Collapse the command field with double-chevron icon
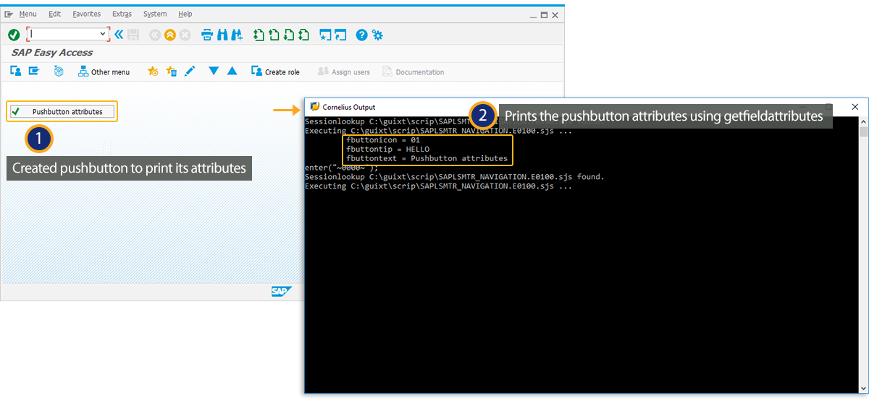 [x=119, y=34]
